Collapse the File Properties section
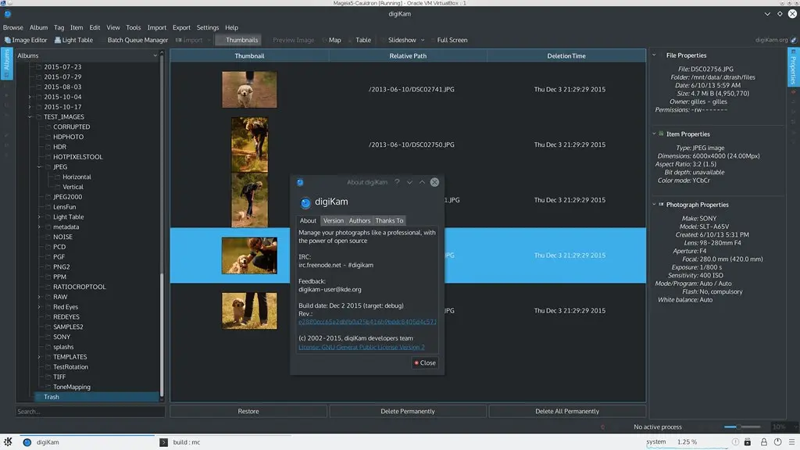The height and width of the screenshot is (450, 800). point(654,55)
